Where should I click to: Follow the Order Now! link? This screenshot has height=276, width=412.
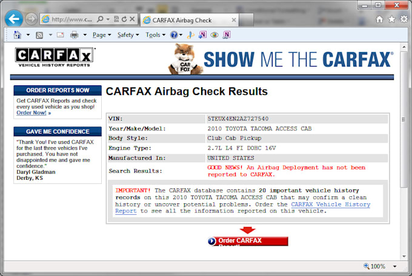tap(32, 113)
